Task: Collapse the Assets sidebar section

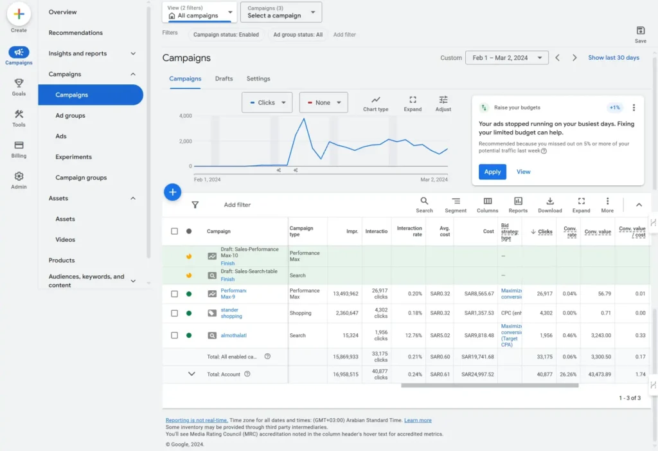Action: click(x=133, y=198)
